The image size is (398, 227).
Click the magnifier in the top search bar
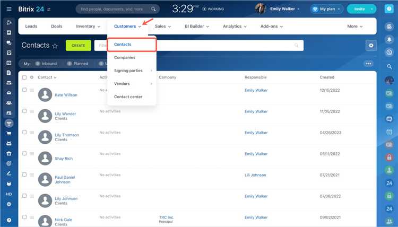click(153, 9)
